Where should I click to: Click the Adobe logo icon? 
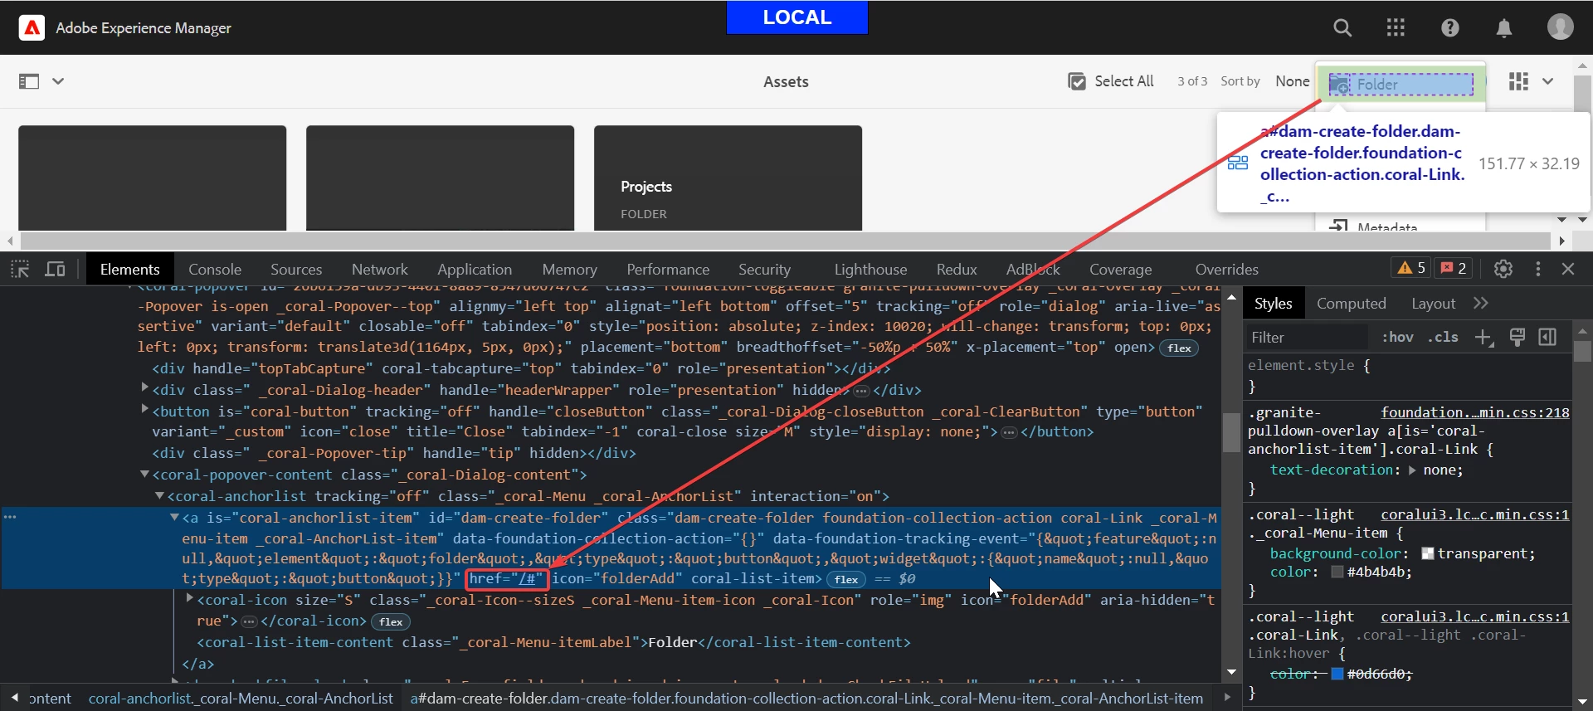pyautogui.click(x=32, y=27)
